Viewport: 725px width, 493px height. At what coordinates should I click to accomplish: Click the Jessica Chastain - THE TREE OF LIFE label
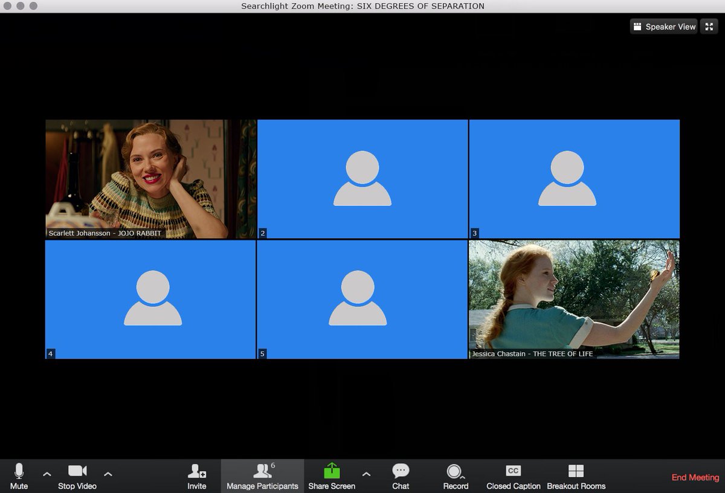point(532,354)
